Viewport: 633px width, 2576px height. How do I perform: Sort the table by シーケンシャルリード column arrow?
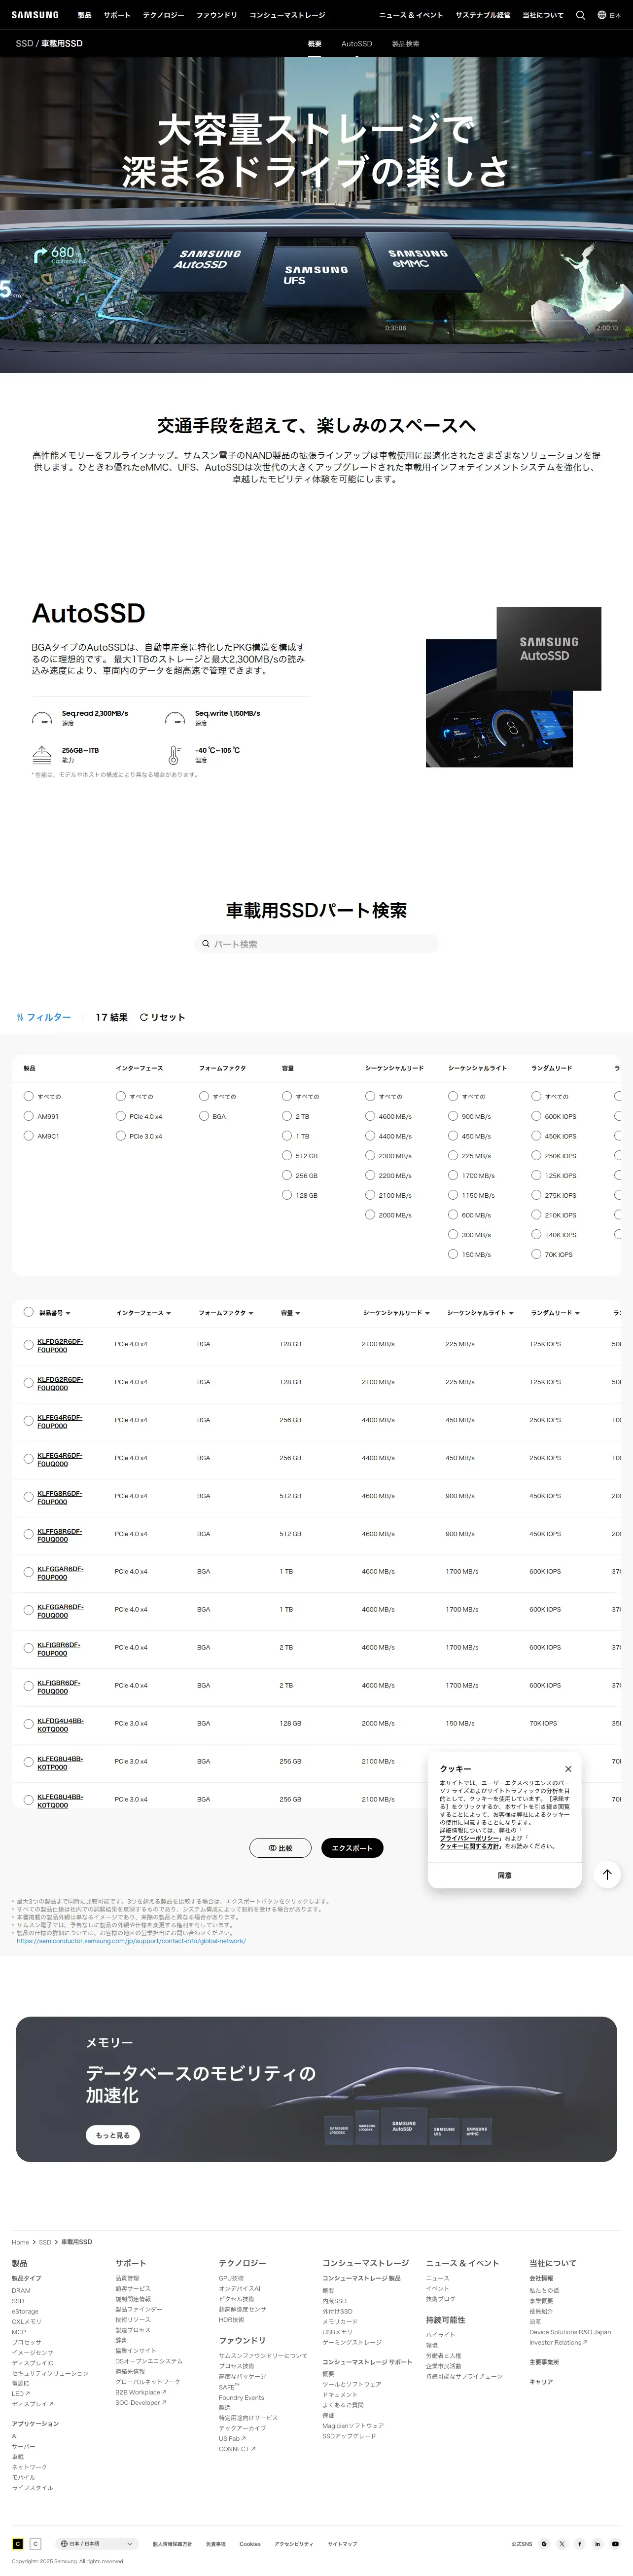pyautogui.click(x=427, y=1313)
